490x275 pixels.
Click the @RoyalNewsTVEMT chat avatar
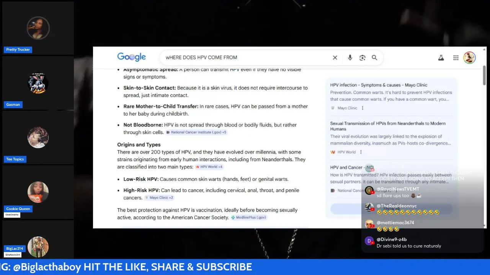click(x=369, y=191)
